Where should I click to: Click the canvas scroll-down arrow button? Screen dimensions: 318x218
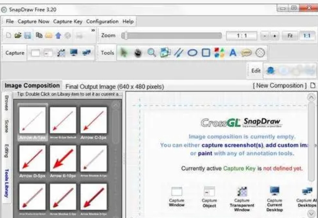tap(311, 213)
